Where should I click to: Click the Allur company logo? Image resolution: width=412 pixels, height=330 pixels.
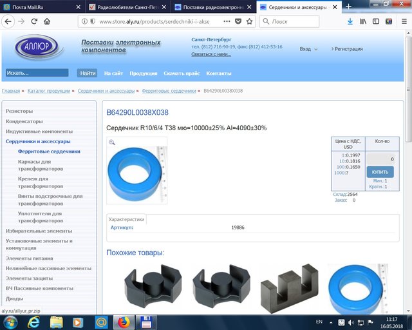coord(41,46)
